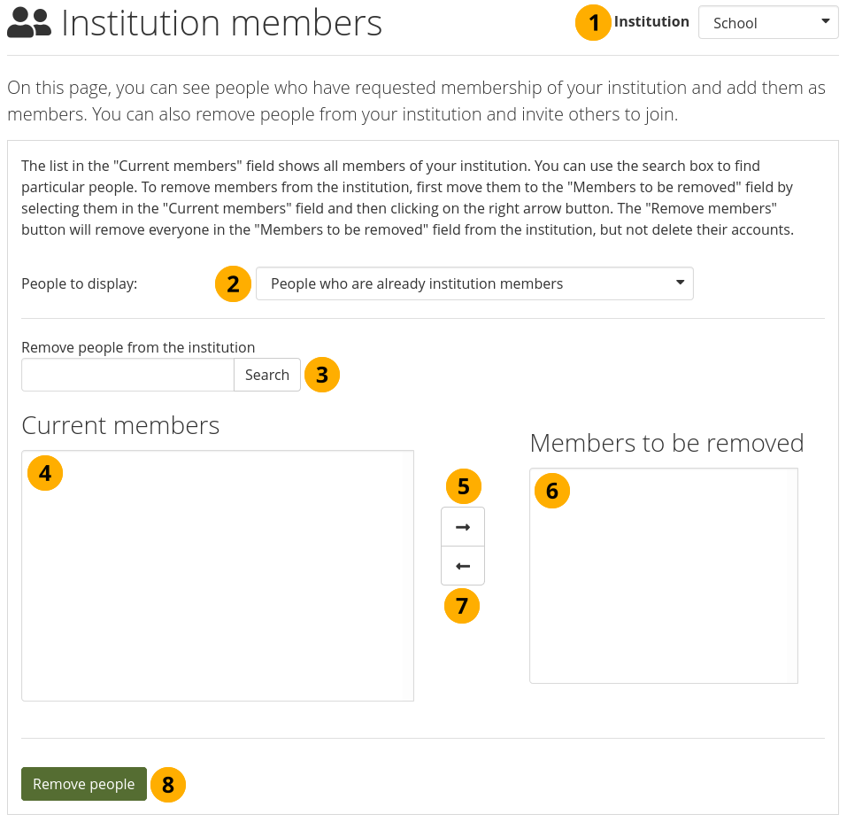Click the orange number 3 marker
This screenshot has height=822, width=847.
click(x=321, y=375)
